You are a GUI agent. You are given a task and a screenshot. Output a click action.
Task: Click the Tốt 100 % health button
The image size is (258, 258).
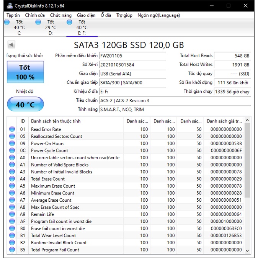(x=25, y=72)
